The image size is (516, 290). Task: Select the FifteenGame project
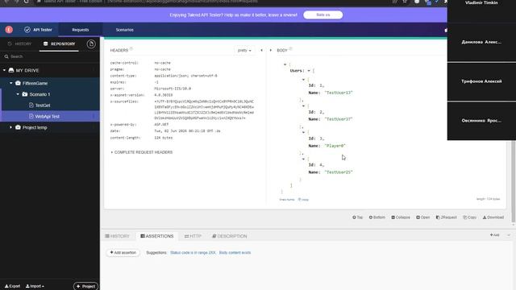35,83
